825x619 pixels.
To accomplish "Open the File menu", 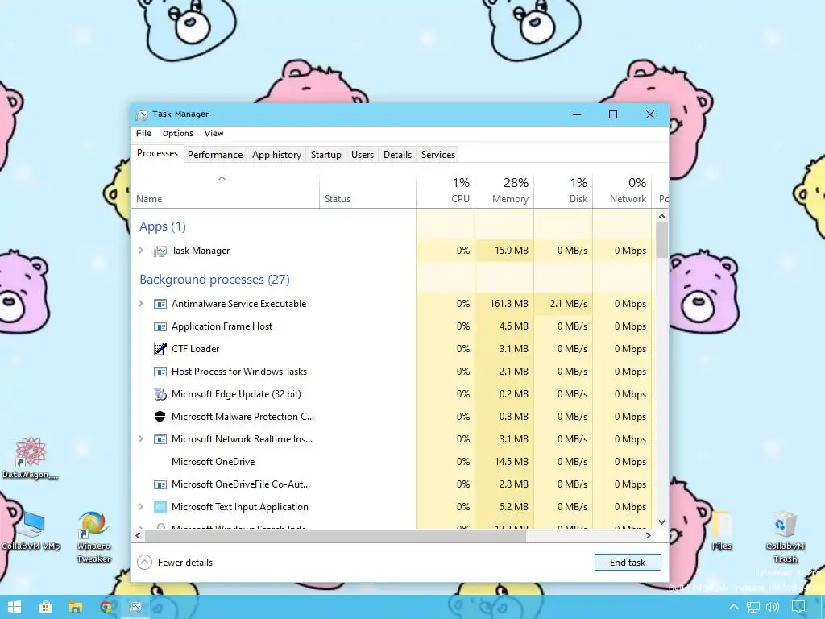I will (x=143, y=134).
